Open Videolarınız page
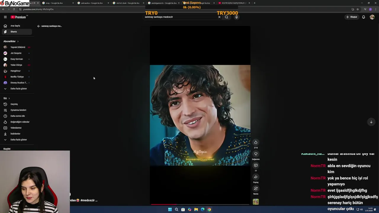This screenshot has height=213, width=379. [16, 128]
